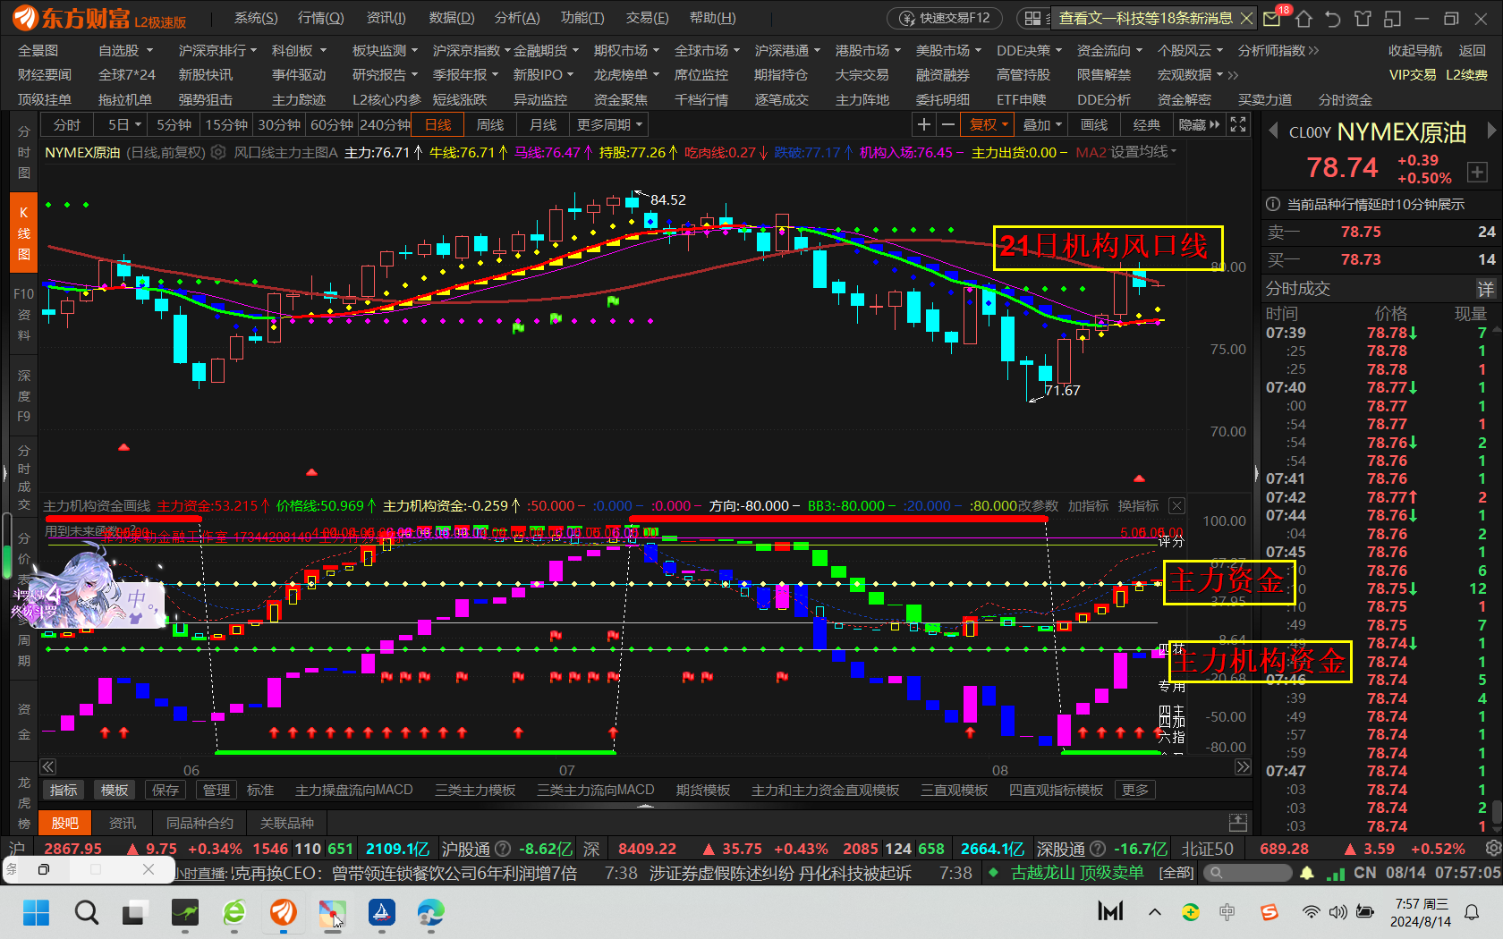Open the info panel expand icon above index bar

[x=1238, y=822]
